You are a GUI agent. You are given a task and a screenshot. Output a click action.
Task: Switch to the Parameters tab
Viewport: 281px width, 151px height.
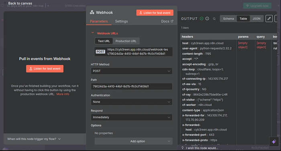[x=99, y=21]
